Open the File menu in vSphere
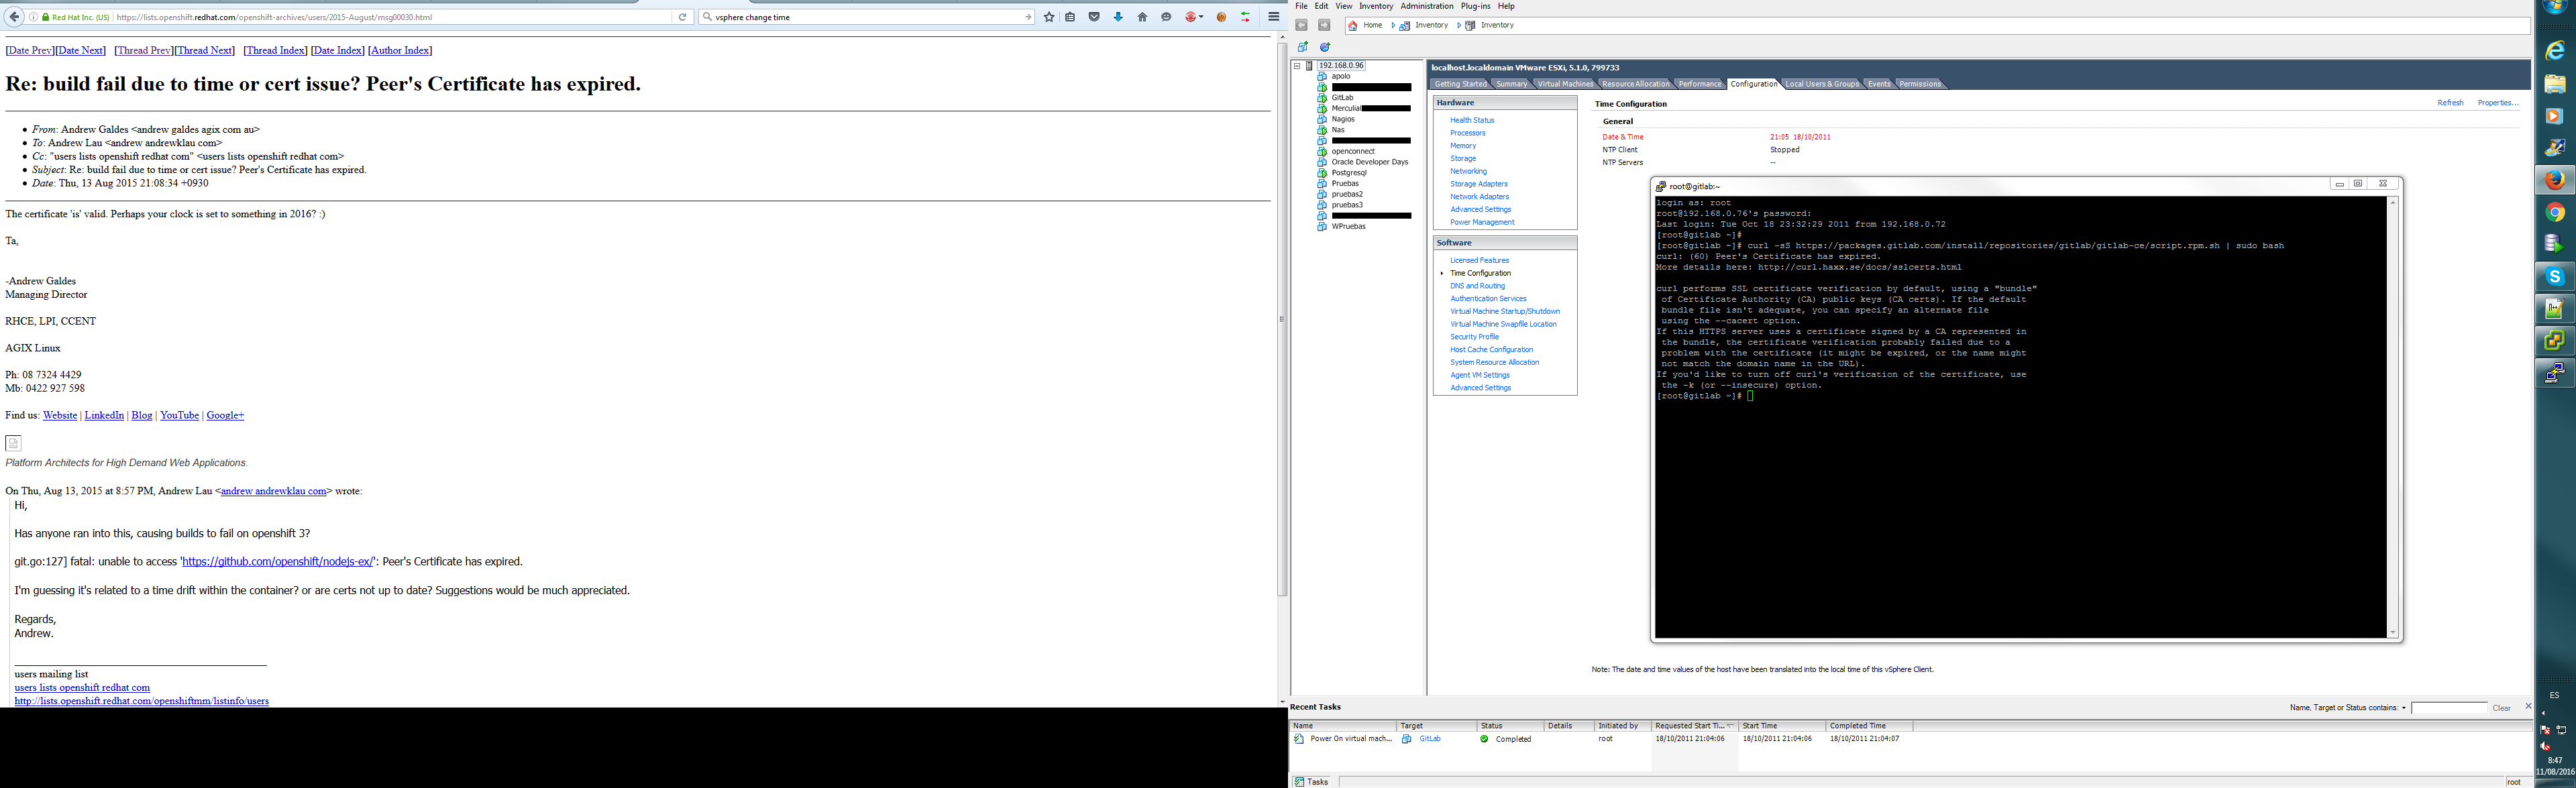The height and width of the screenshot is (788, 2576). point(1301,6)
